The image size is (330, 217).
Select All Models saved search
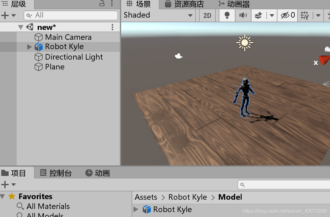tap(45, 215)
